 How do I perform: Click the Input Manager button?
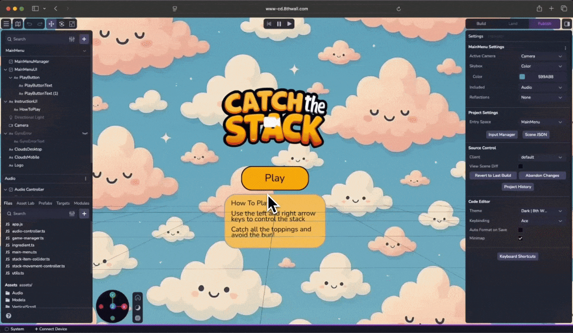(x=502, y=135)
